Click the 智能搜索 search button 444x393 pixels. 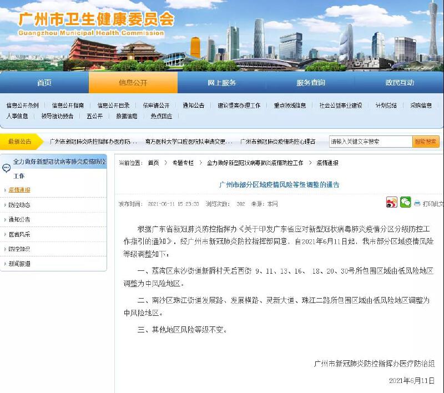click(425, 142)
